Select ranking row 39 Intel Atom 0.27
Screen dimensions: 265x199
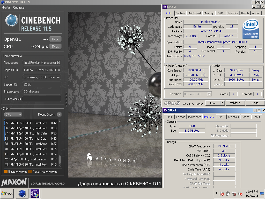pos(31,144)
